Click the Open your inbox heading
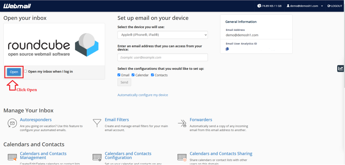 25,18
